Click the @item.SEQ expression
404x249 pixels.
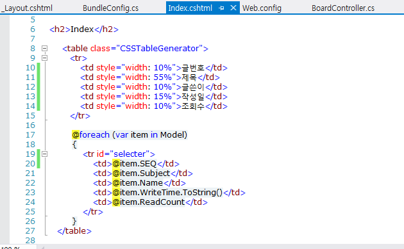click(135, 164)
